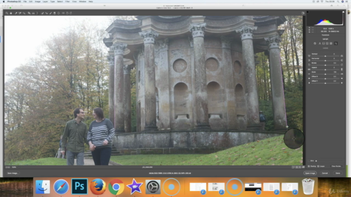Rotate image 90° counter-clockwise

pyautogui.click(x=67, y=13)
